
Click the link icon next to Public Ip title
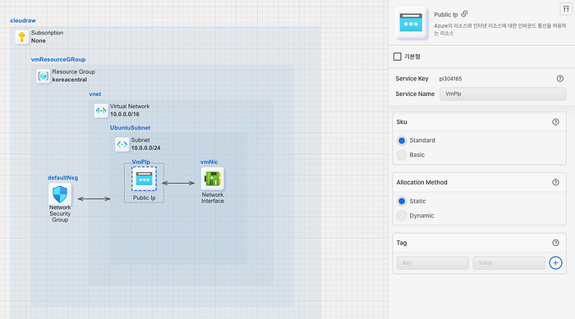(465, 14)
